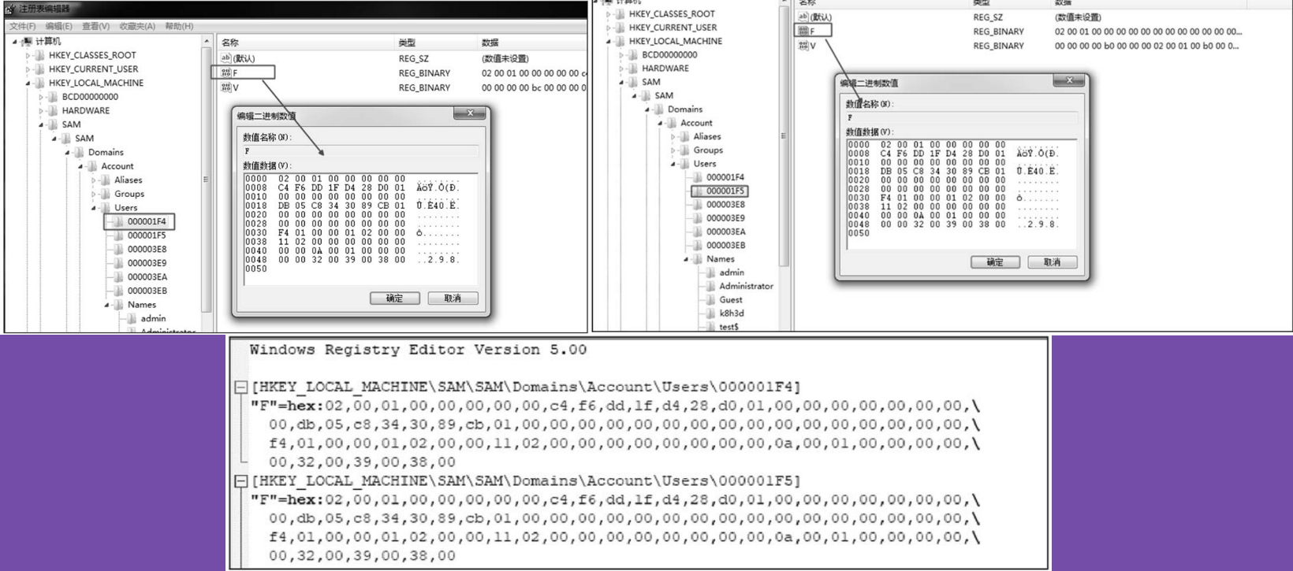Click the 名称 column header in the left window
The image size is (1293, 571).
[306, 43]
